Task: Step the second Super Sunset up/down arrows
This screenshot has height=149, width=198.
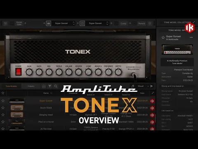Action: click(107, 23)
